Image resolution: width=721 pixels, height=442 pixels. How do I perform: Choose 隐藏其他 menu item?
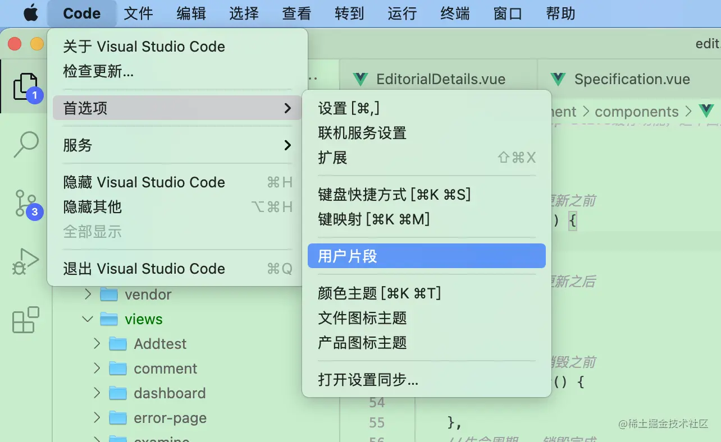click(x=177, y=207)
